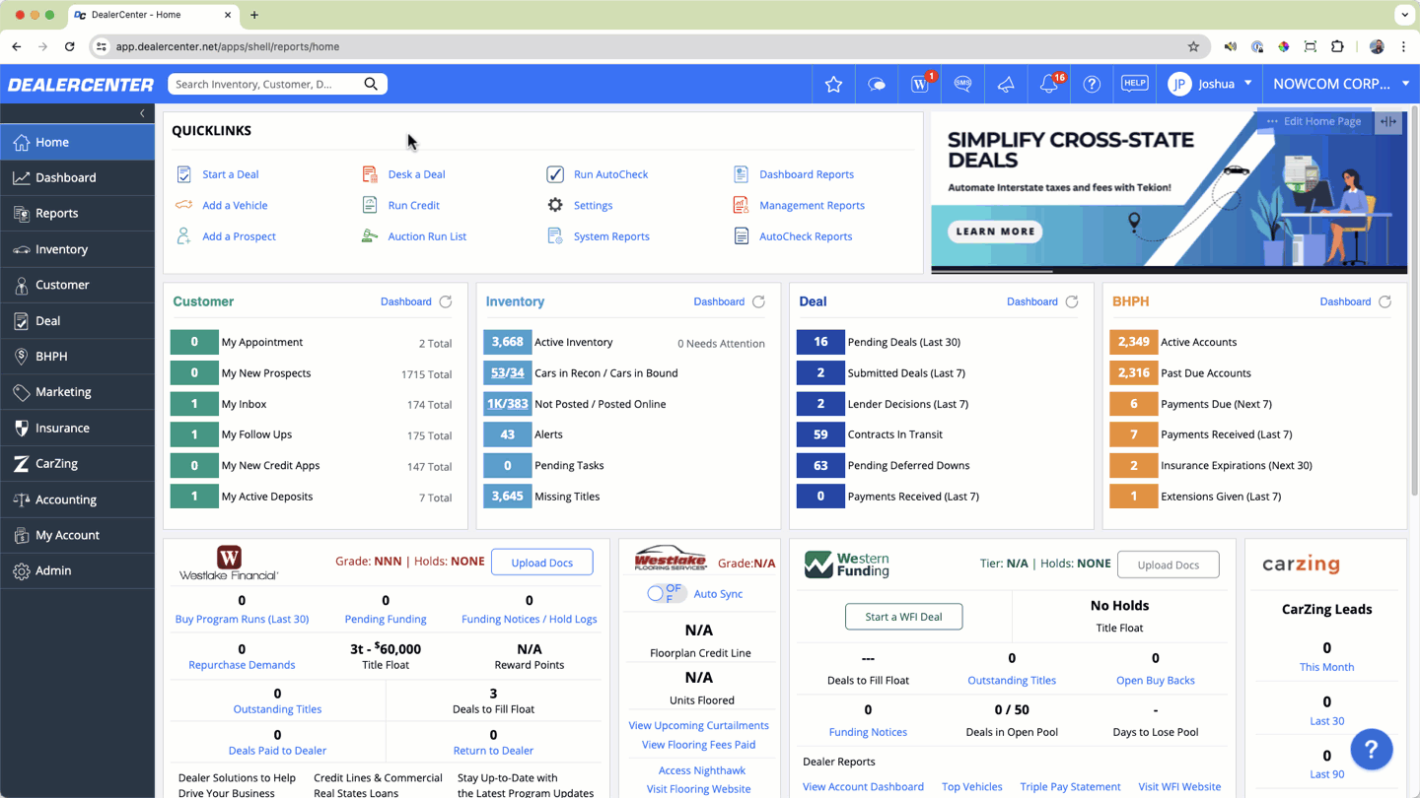Click Start a WFI Deal button

click(903, 617)
